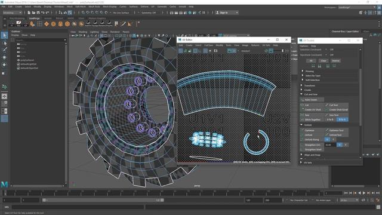Open Cut/Sew menu in UV Editor

click(x=208, y=45)
